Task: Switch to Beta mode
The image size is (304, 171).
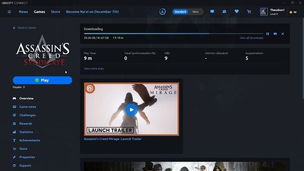Action: (195, 11)
